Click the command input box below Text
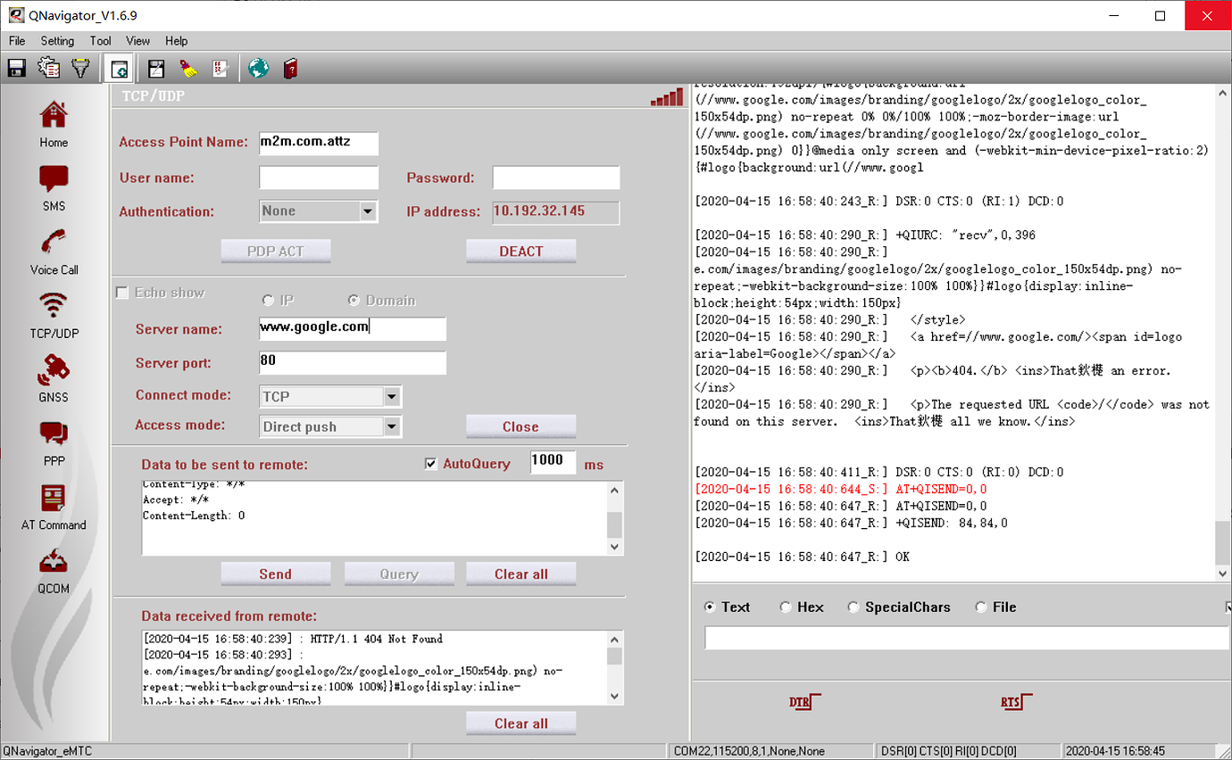Screen dimensions: 1232x760 point(966,638)
